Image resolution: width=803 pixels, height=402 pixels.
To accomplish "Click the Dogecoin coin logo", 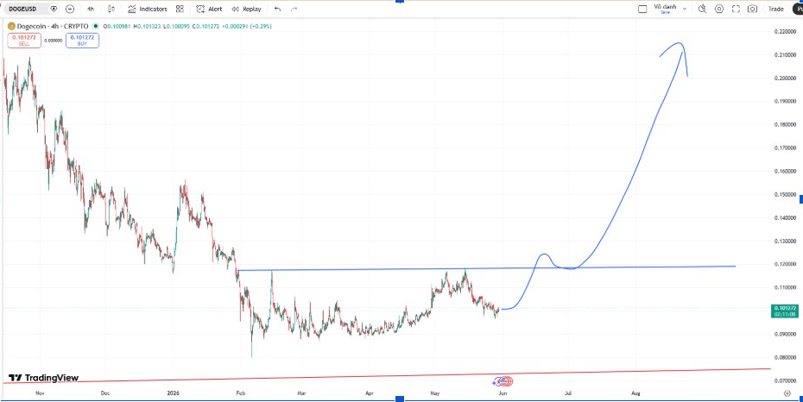I will [11, 26].
